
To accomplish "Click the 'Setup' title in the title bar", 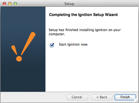I will coord(69,4).
